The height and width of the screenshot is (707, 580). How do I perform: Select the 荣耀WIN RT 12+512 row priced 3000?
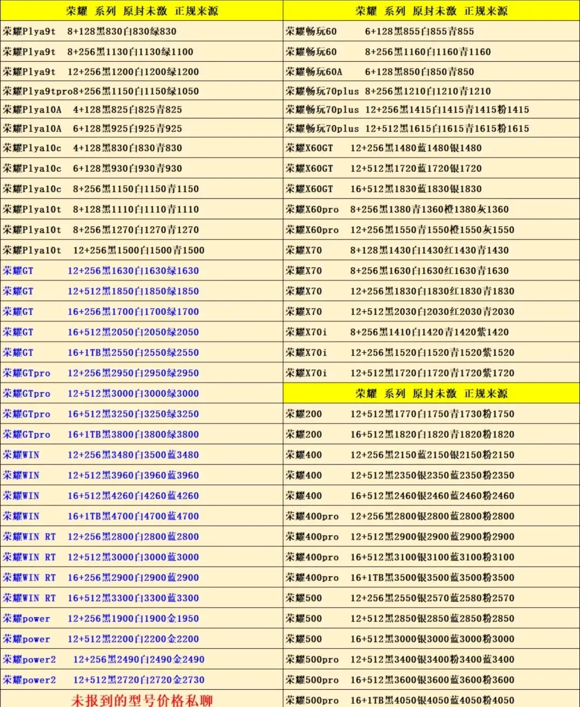142,556
